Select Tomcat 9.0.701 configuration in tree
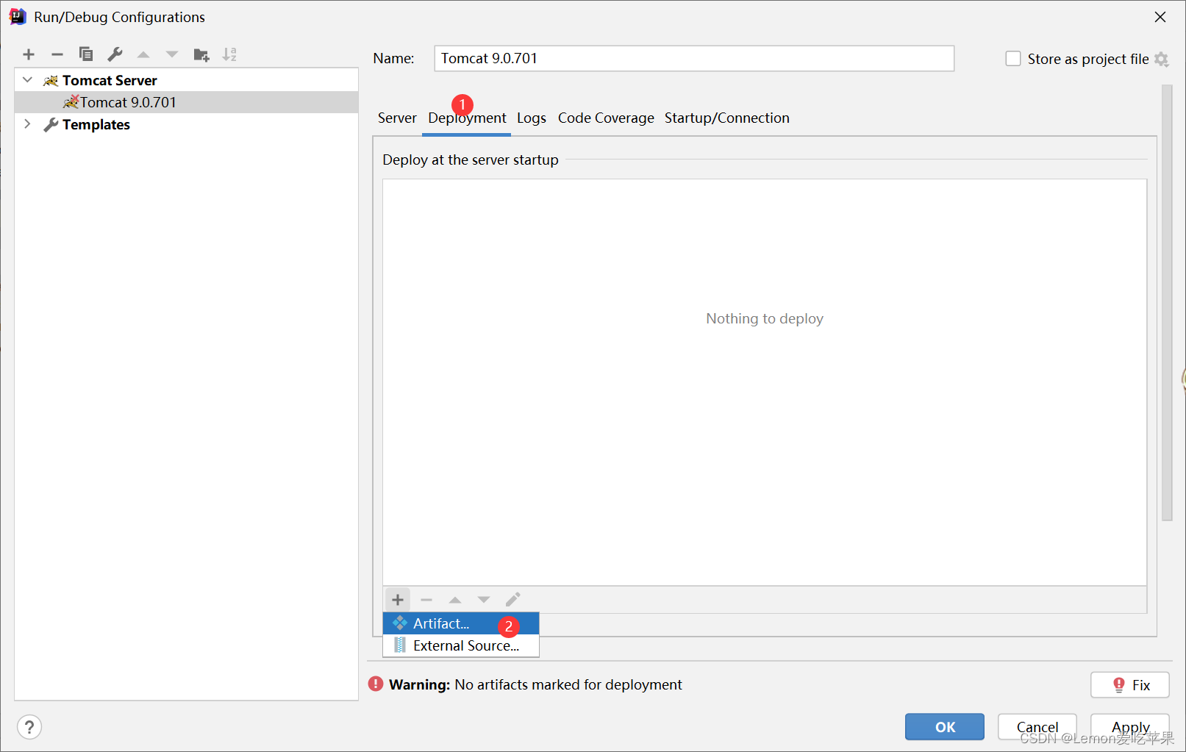Image resolution: width=1186 pixels, height=752 pixels. click(187, 102)
